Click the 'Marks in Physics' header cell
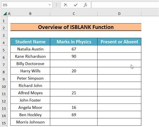The image size is (159, 127). 74,42
